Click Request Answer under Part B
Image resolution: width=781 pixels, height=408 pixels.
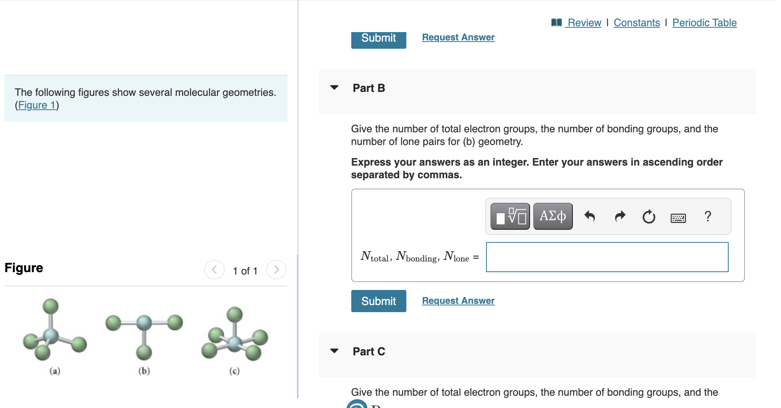pyautogui.click(x=458, y=300)
